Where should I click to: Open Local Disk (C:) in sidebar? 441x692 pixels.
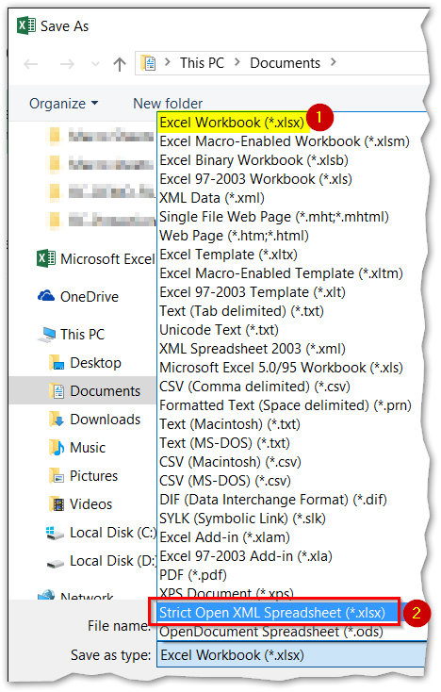(x=113, y=533)
